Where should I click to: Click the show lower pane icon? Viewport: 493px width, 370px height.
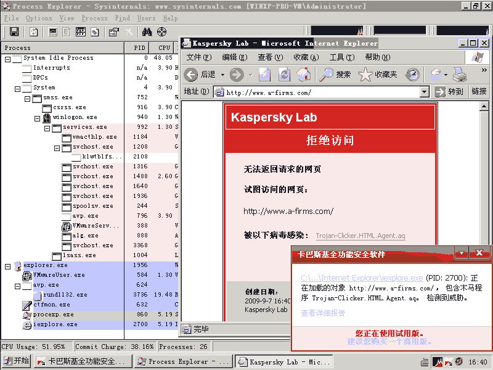click(81, 32)
